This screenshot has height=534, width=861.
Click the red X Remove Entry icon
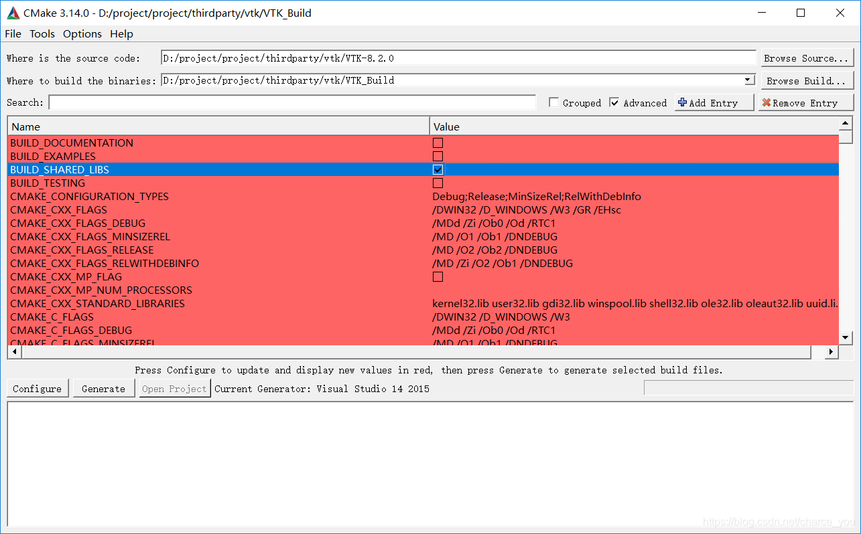coord(767,103)
